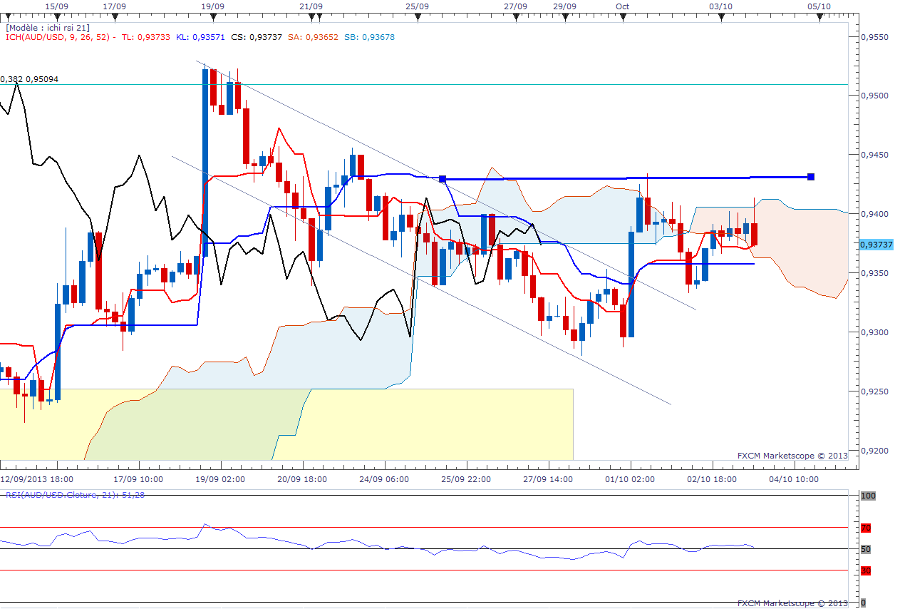
Task: Click the 21/09 date label on the top axis
Action: [x=311, y=6]
